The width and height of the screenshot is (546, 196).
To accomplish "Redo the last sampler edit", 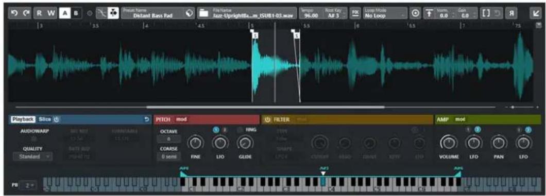I will click(x=26, y=13).
